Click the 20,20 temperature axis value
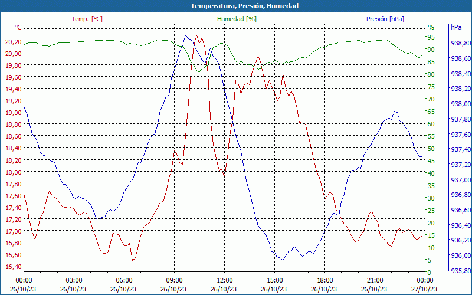 14,41
